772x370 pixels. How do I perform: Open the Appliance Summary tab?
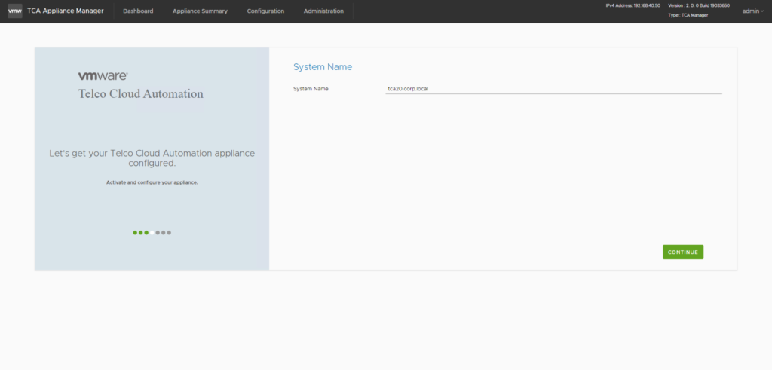pos(200,11)
